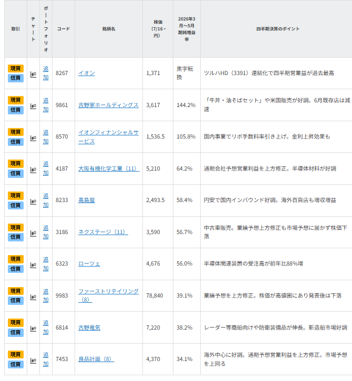Open the ネクステージ（11） link
The width and height of the screenshot is (352, 381).
(103, 232)
